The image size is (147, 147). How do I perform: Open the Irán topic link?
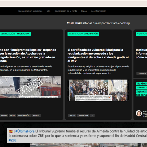pyautogui.click(x=48, y=11)
